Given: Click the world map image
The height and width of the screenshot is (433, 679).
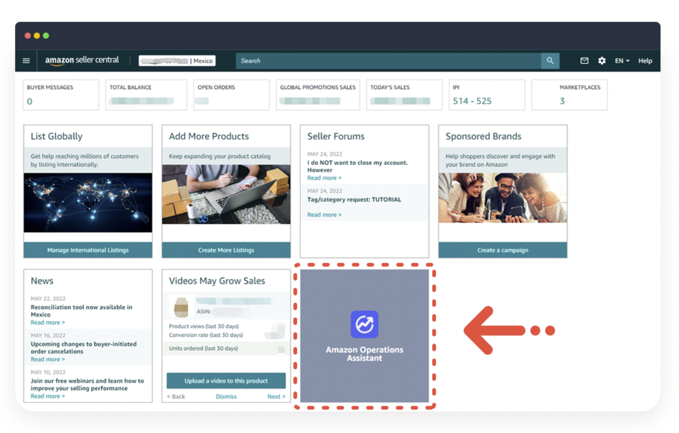Looking at the screenshot, I should [88, 203].
